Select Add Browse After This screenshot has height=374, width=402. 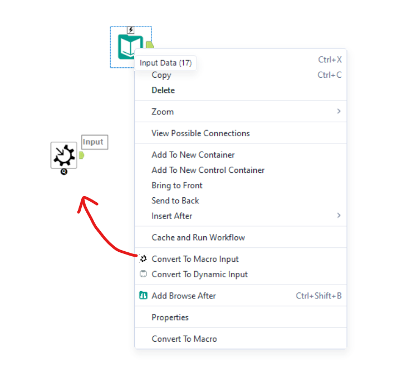[241, 296]
